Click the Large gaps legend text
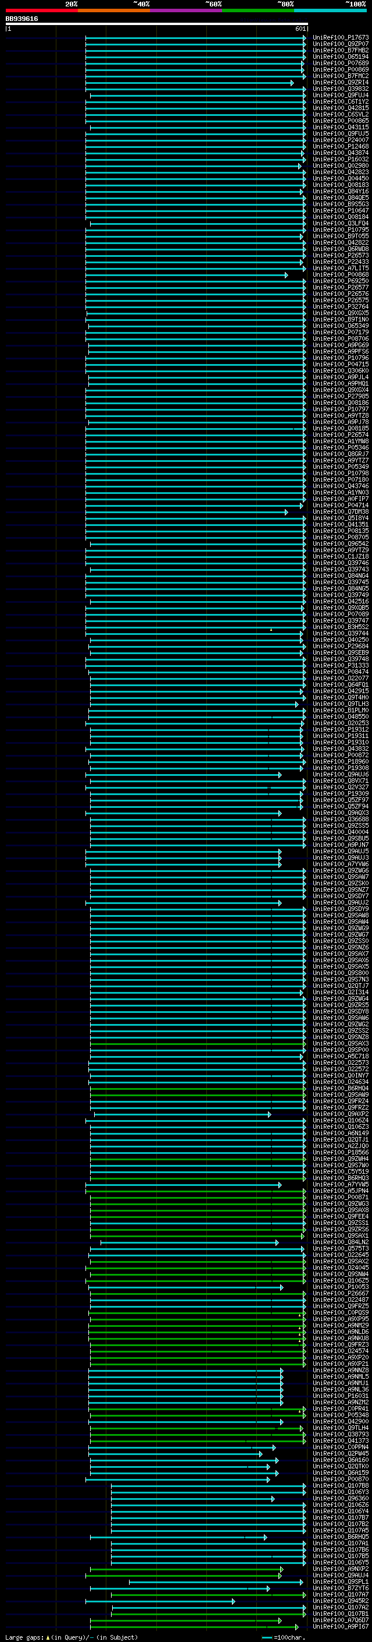 coord(71,1637)
